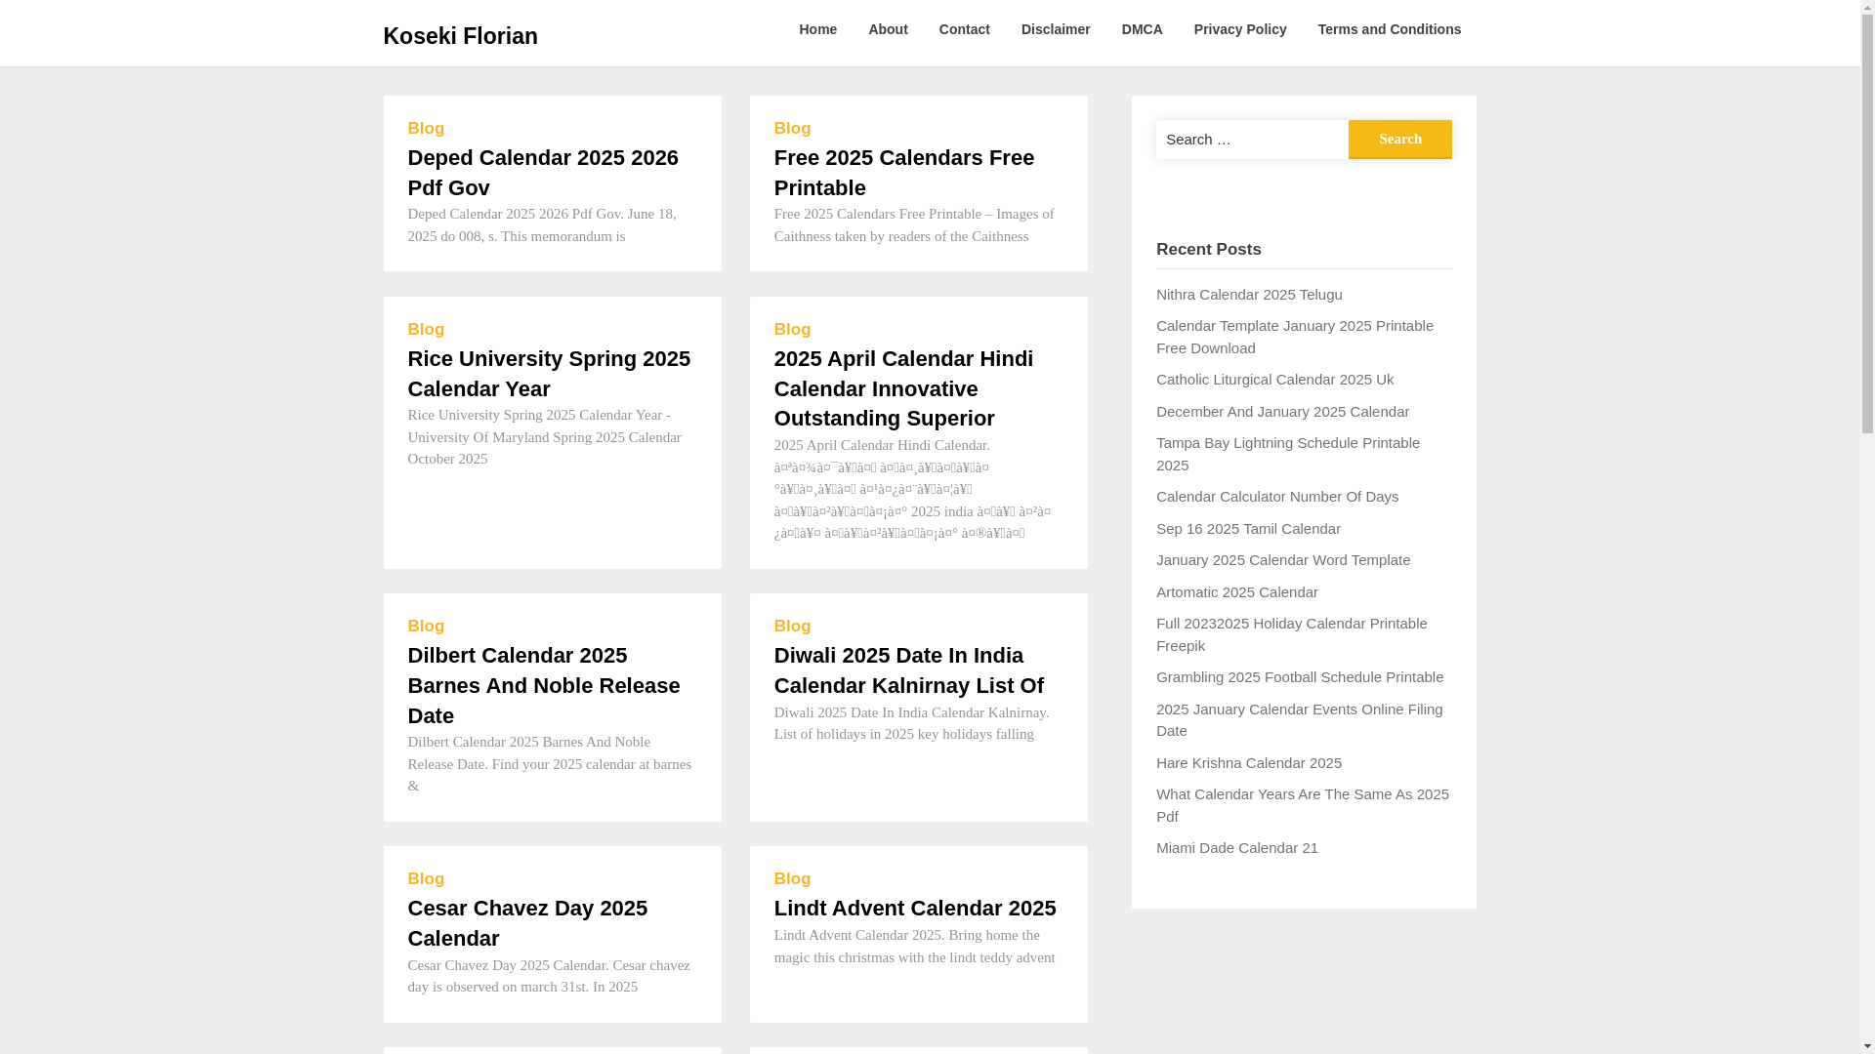Open Terms and Conditions page
Image resolution: width=1875 pixels, height=1054 pixels.
1389,29
